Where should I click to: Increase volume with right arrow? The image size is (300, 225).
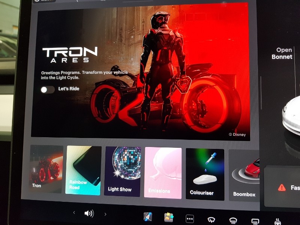pos(105,214)
